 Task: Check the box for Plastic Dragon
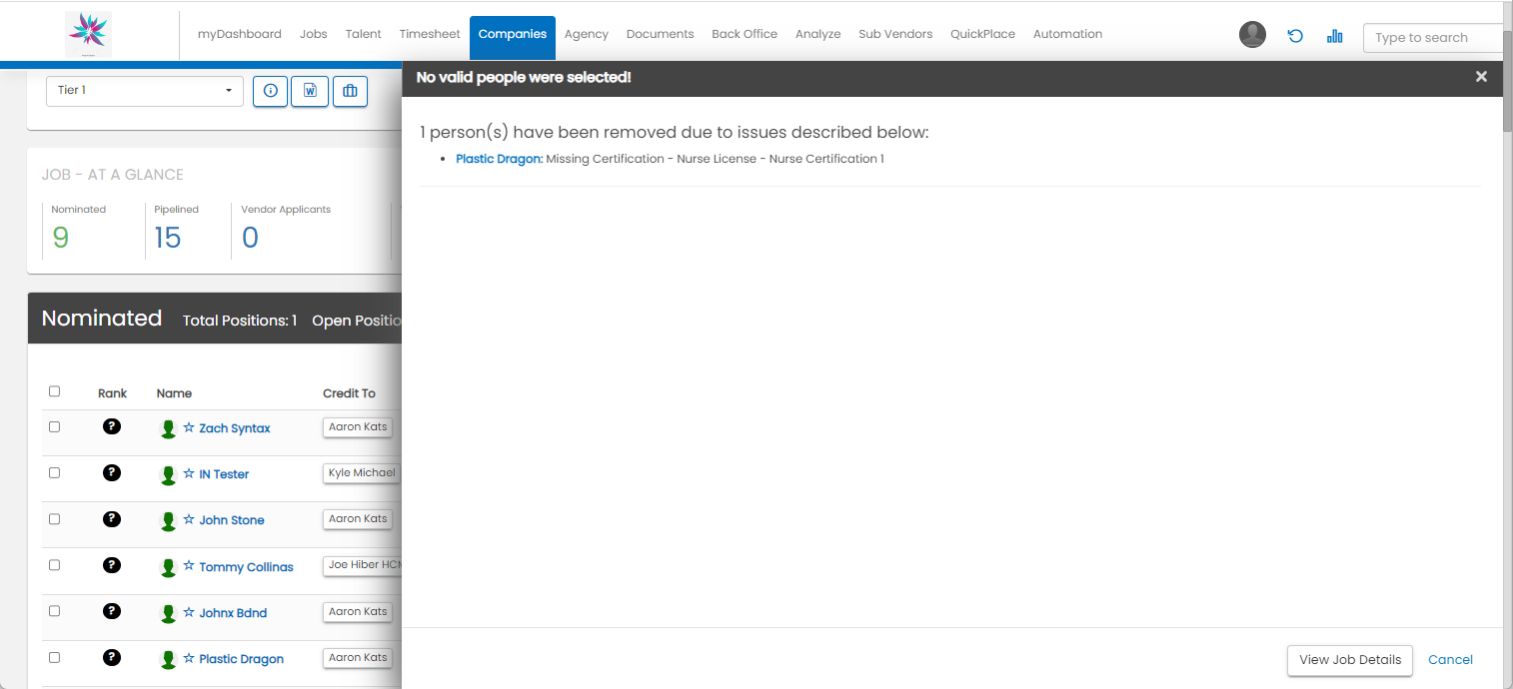click(54, 657)
